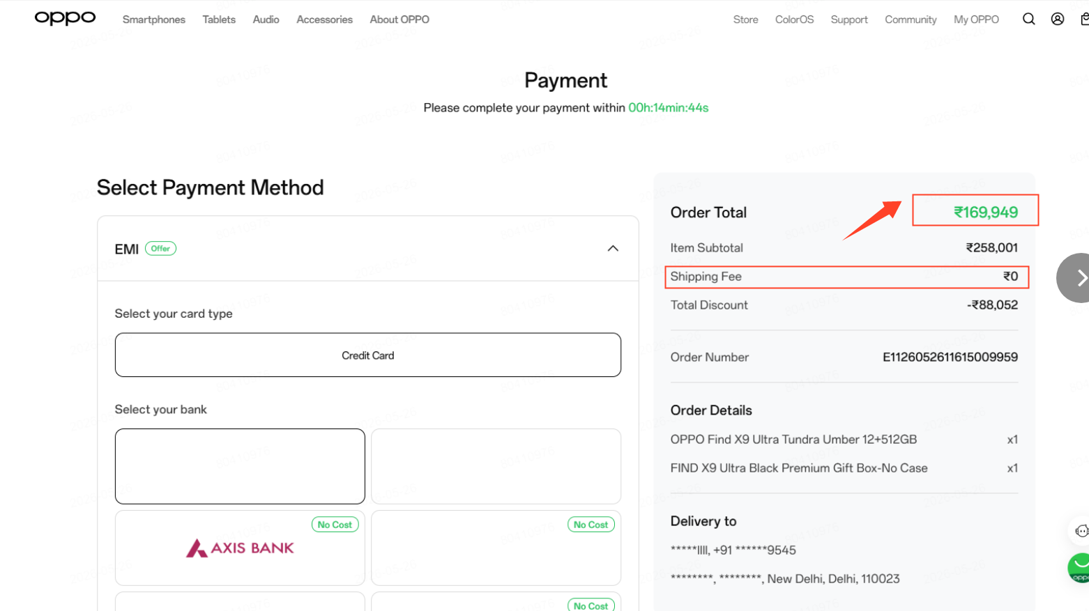Open the search icon in header
This screenshot has width=1089, height=611.
pyautogui.click(x=1028, y=19)
